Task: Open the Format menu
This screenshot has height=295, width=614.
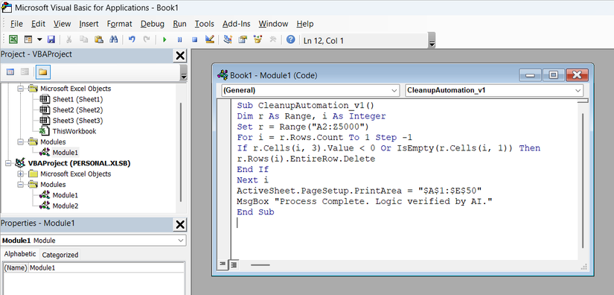Action: [119, 24]
